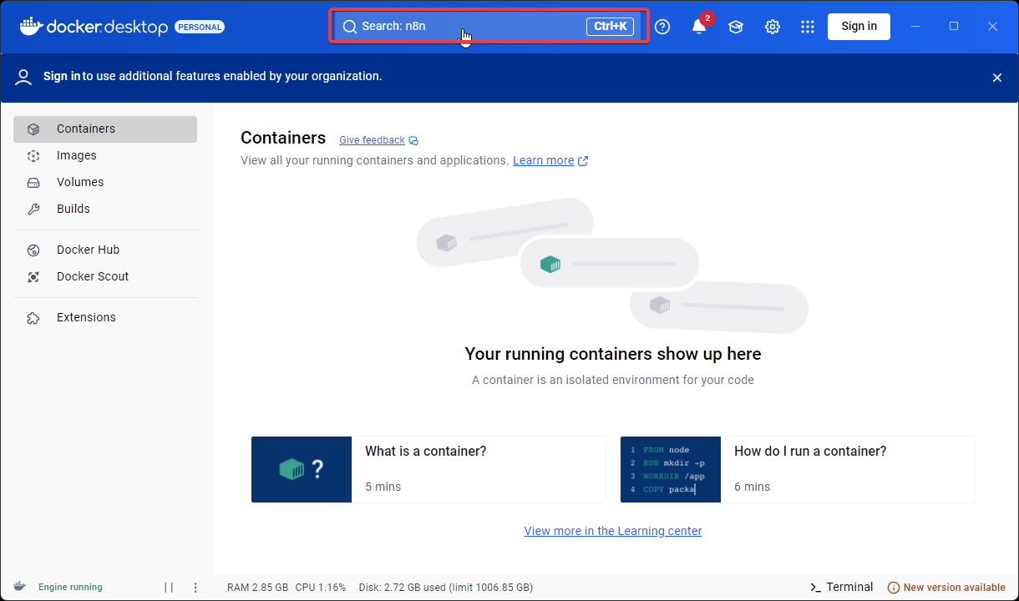
Task: Select Containers in the sidebar
Action: point(105,129)
